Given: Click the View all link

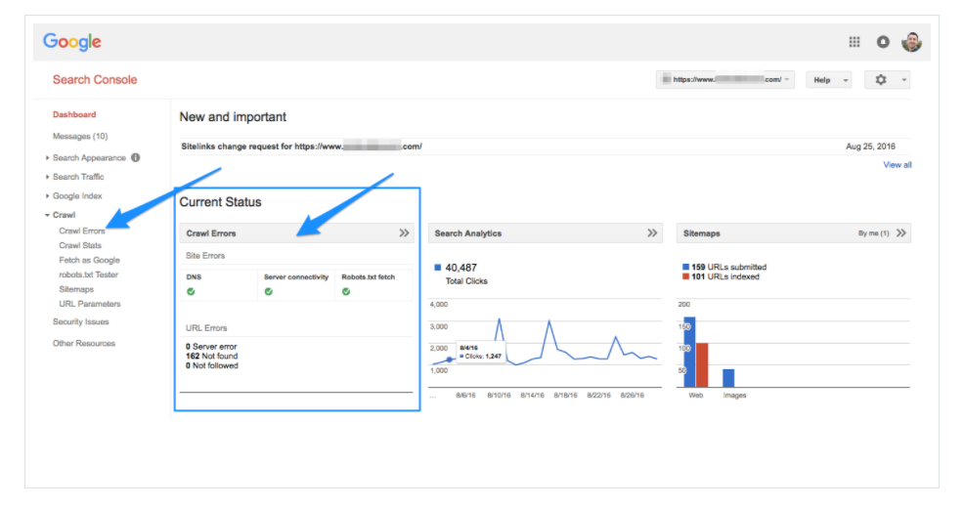Looking at the screenshot, I should pyautogui.click(x=897, y=165).
